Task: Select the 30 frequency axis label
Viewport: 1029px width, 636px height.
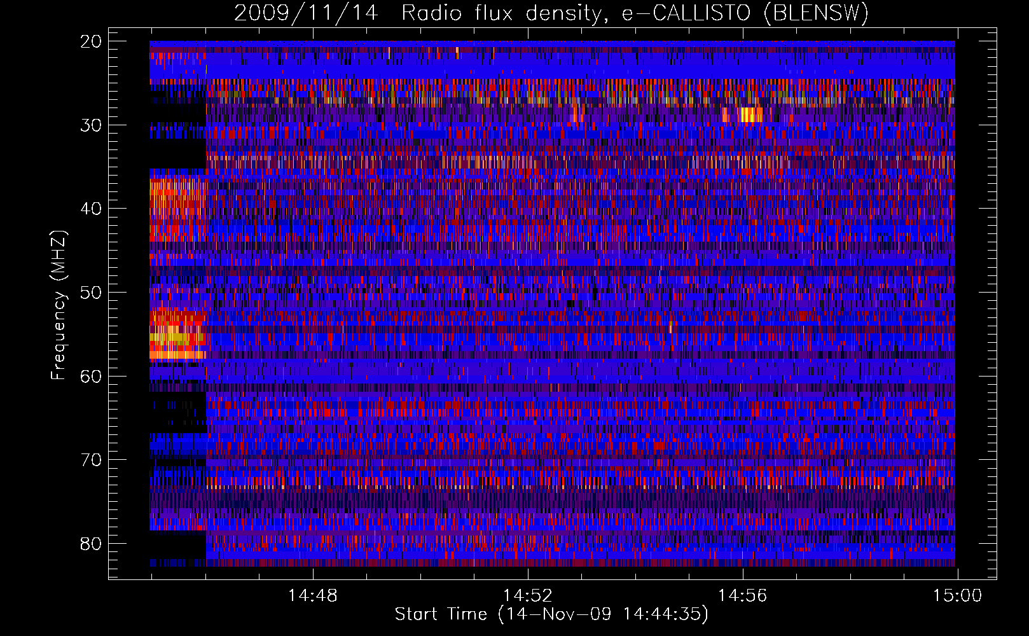Action: (x=92, y=125)
